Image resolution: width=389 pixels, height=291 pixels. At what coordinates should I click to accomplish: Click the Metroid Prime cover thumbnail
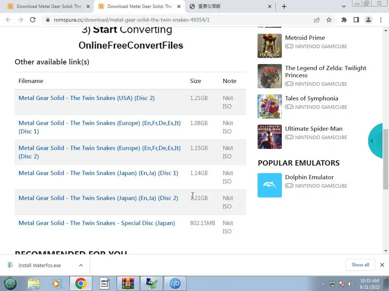click(x=270, y=46)
